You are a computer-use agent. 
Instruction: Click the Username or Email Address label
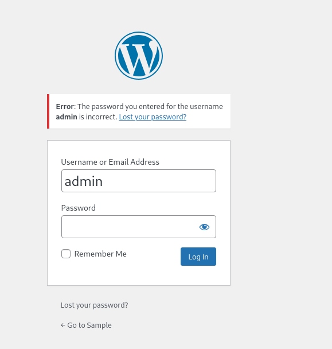point(110,162)
